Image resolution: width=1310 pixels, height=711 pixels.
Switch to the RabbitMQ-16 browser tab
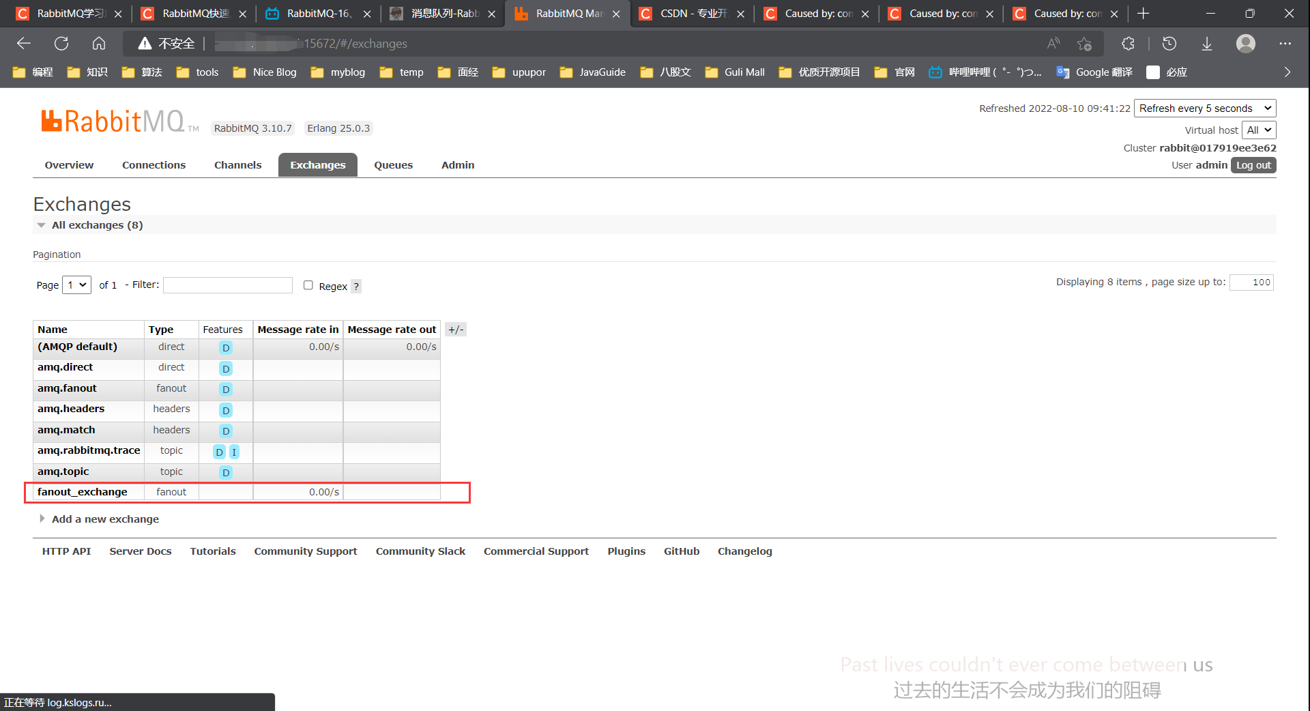(318, 14)
